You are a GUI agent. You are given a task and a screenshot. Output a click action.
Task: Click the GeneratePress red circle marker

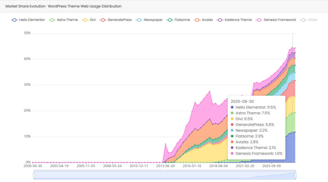point(104,20)
